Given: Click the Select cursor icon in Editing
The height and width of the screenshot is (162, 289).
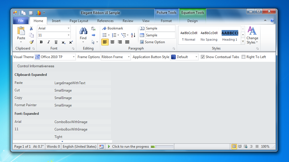Looking at the screenshot, I should pos(93,42).
